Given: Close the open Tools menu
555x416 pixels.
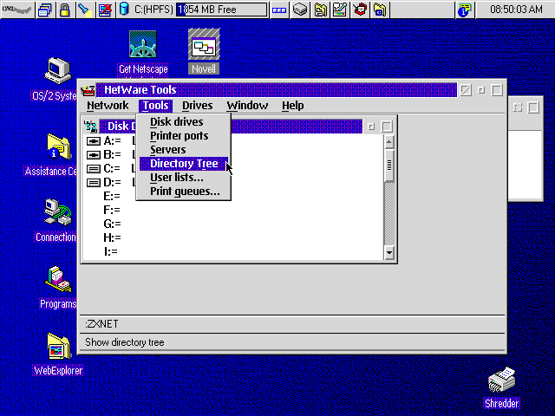Looking at the screenshot, I should click(155, 106).
